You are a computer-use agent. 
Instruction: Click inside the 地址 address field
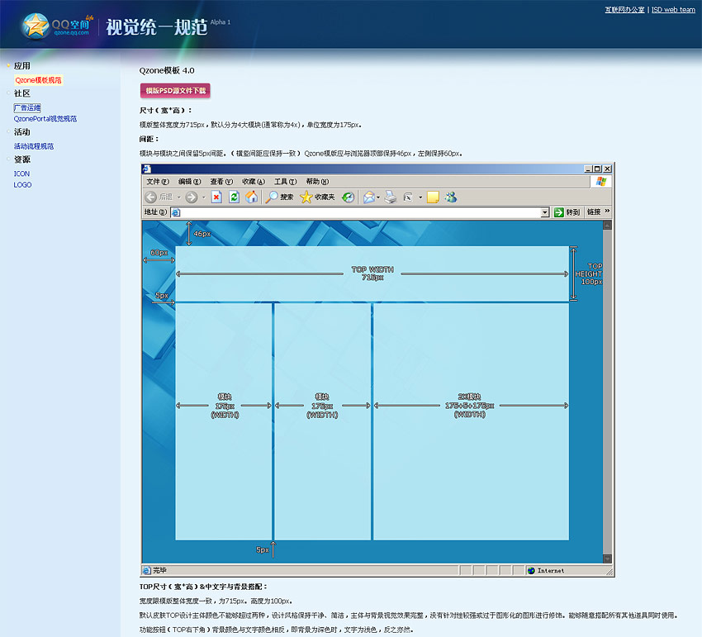(x=355, y=212)
